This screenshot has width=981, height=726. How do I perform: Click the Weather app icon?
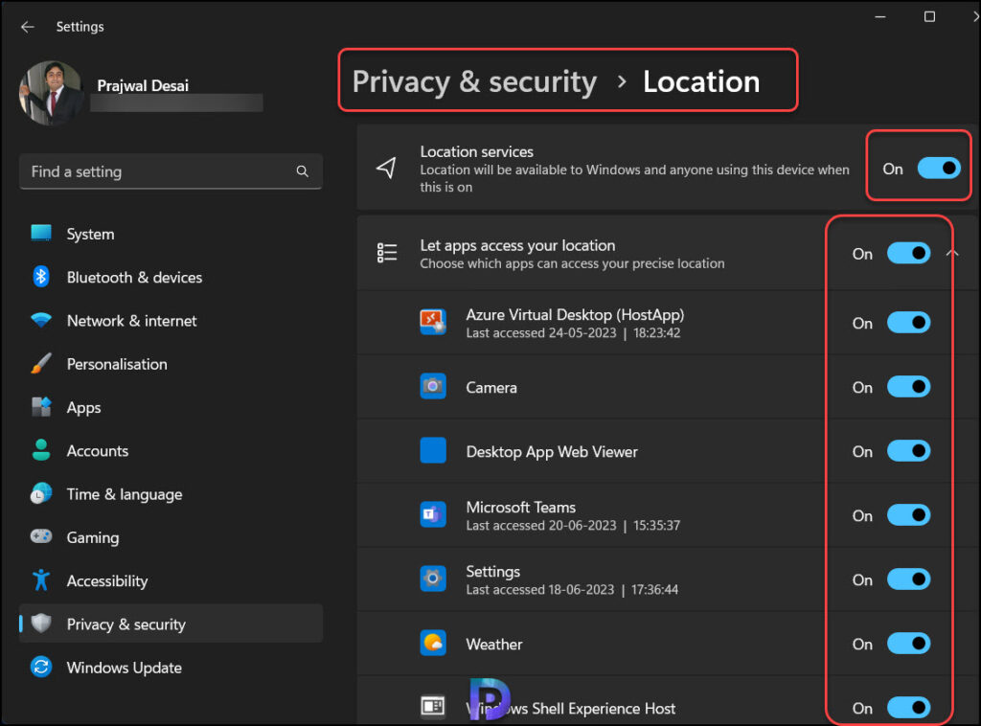click(433, 643)
